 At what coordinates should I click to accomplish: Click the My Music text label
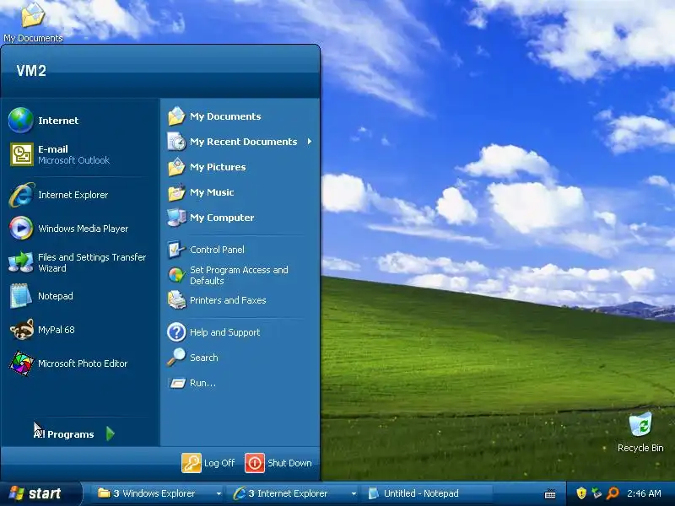[212, 192]
